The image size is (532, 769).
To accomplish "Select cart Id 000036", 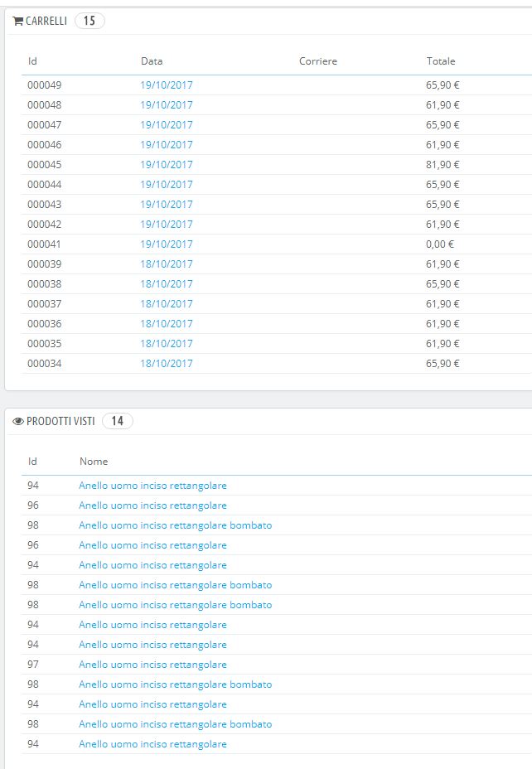I will coord(45,324).
